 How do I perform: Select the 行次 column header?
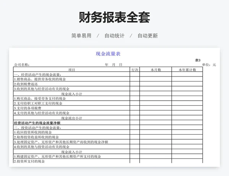click(135, 70)
